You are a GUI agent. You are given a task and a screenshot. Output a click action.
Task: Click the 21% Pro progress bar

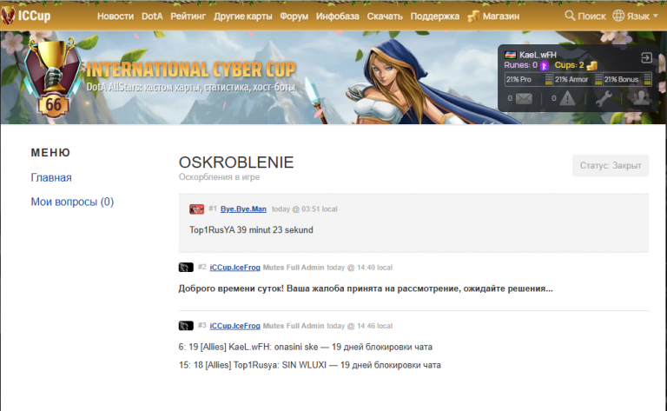click(529, 79)
